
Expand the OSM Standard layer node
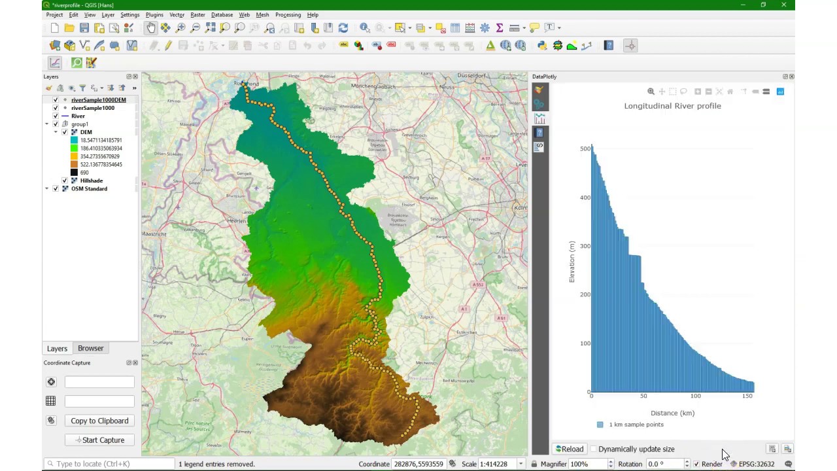(x=47, y=188)
